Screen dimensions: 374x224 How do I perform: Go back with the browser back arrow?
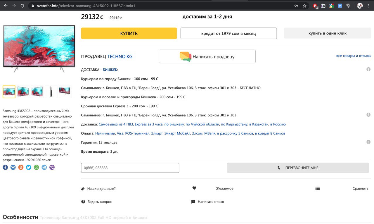coord(6,6)
